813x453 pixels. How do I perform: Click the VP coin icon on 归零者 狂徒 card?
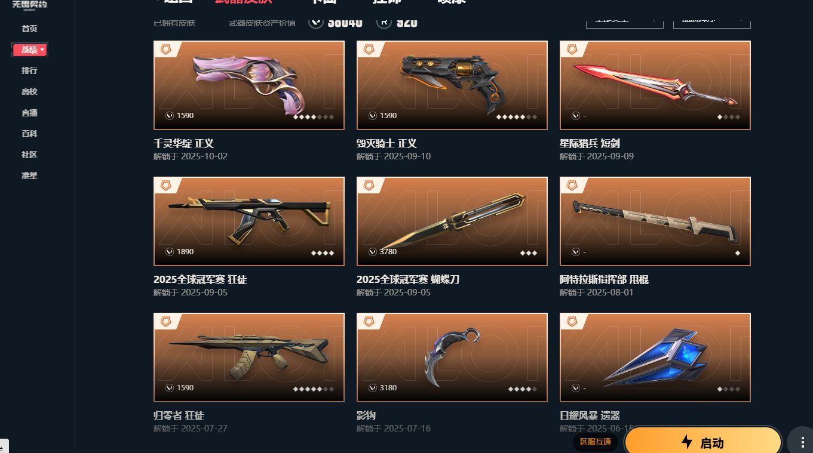point(170,388)
